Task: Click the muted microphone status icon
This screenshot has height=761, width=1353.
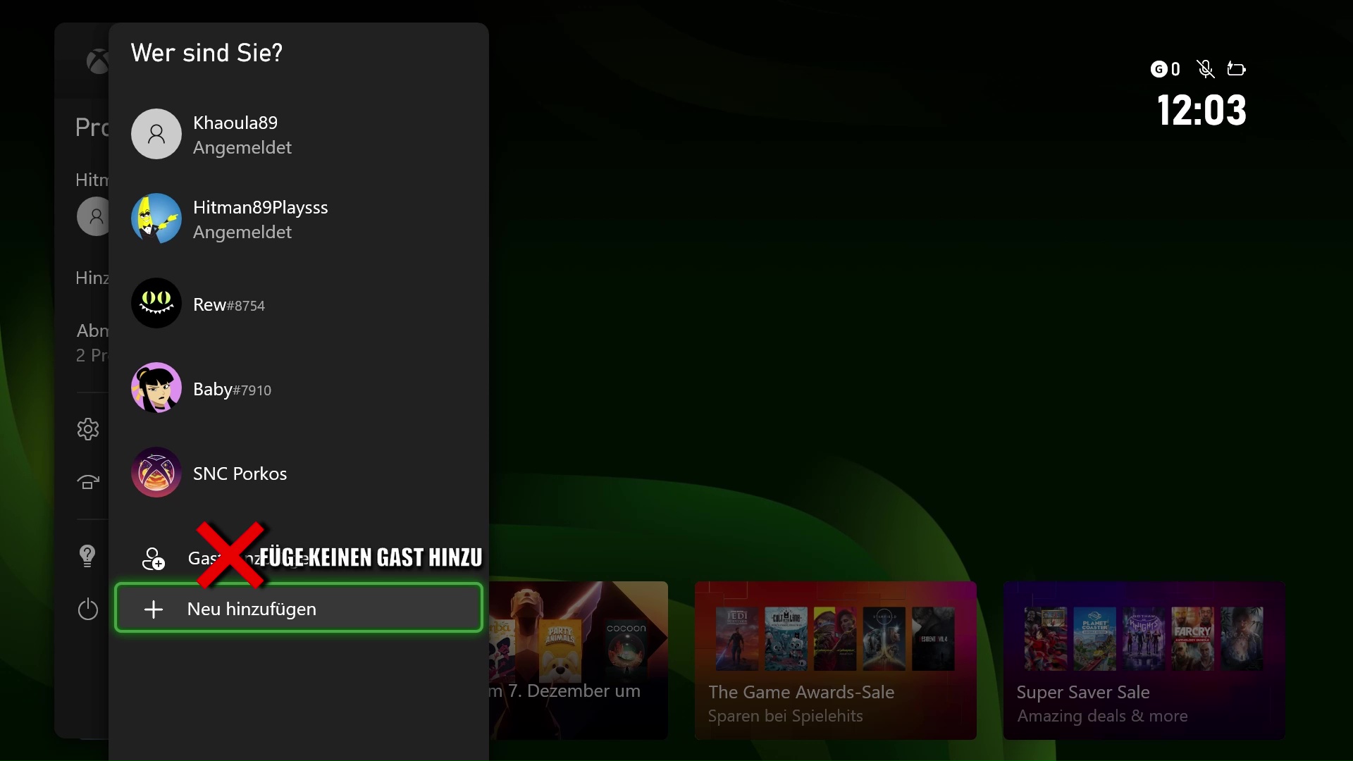Action: tap(1206, 69)
